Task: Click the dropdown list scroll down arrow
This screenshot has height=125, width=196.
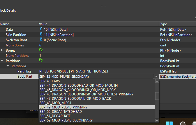Action: tap(157, 120)
